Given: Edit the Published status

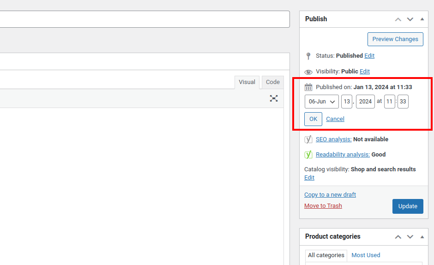Looking at the screenshot, I should tap(369, 56).
